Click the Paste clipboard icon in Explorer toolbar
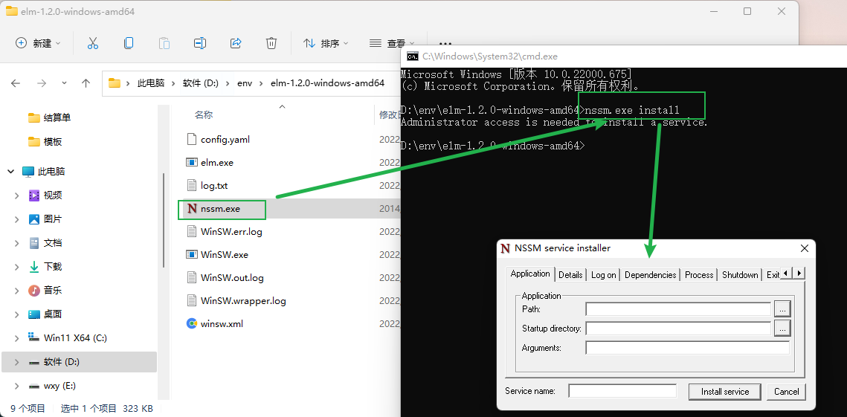 click(164, 43)
